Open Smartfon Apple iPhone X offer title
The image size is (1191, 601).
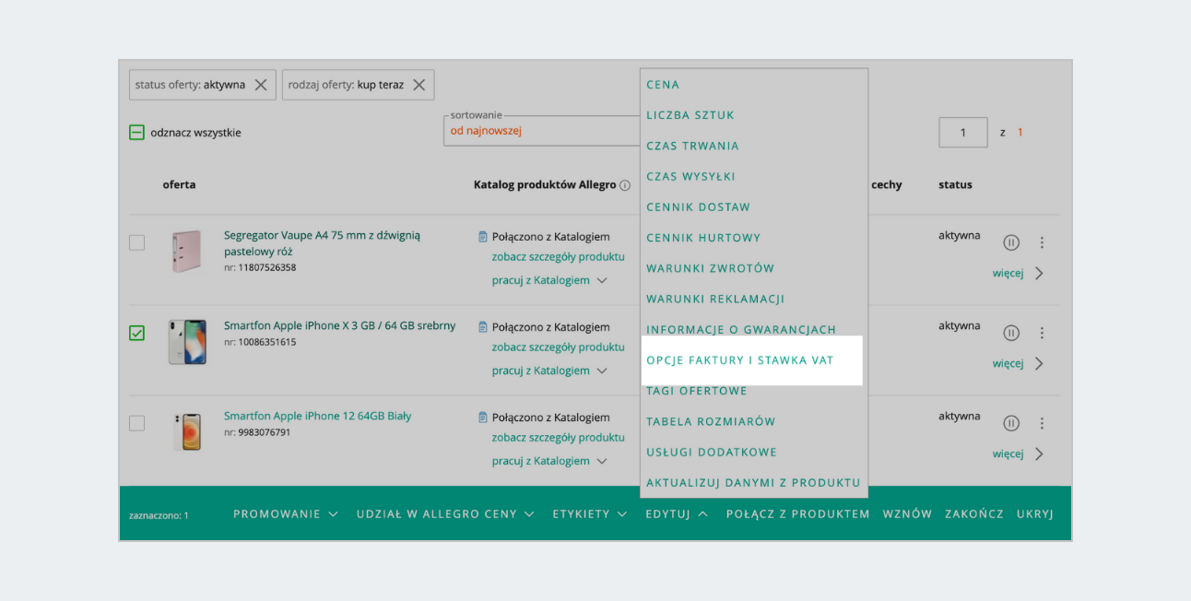pyautogui.click(x=340, y=326)
